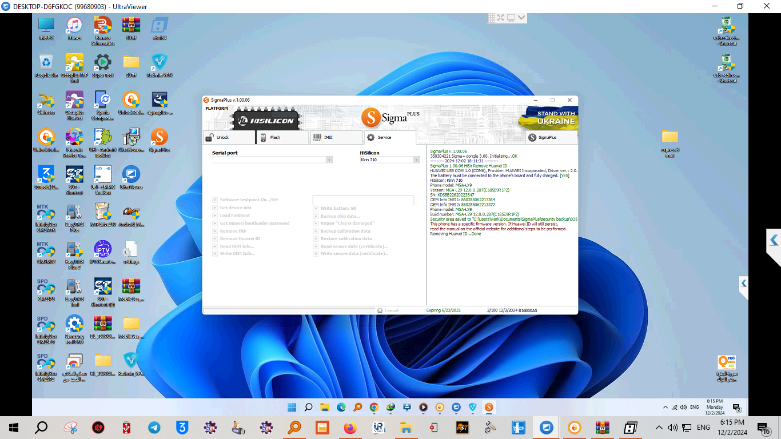The image size is (781, 439).
Task: Click the host Windows Start button
Action: click(x=14, y=427)
